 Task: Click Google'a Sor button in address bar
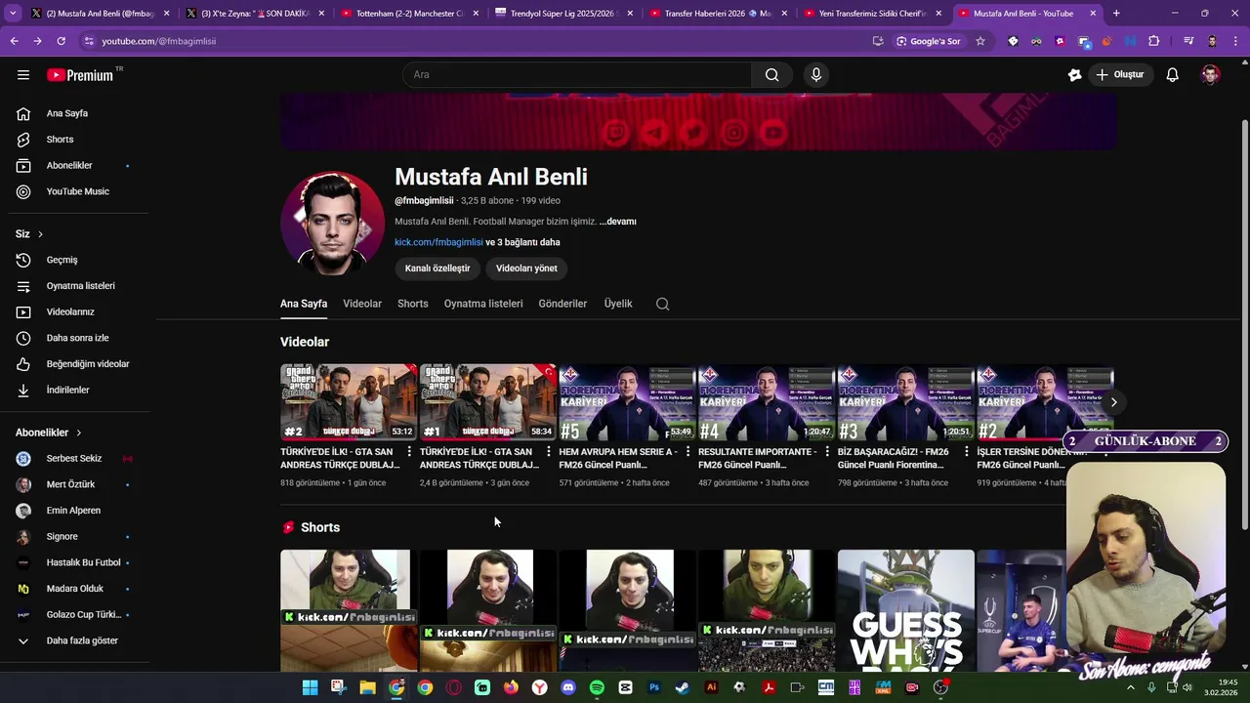(x=928, y=41)
